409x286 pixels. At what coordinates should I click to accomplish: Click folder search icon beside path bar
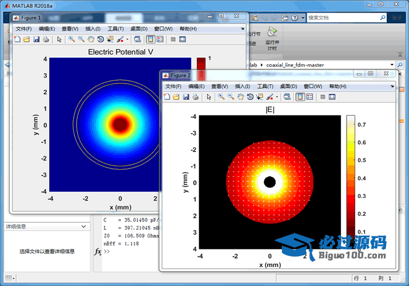click(x=400, y=65)
